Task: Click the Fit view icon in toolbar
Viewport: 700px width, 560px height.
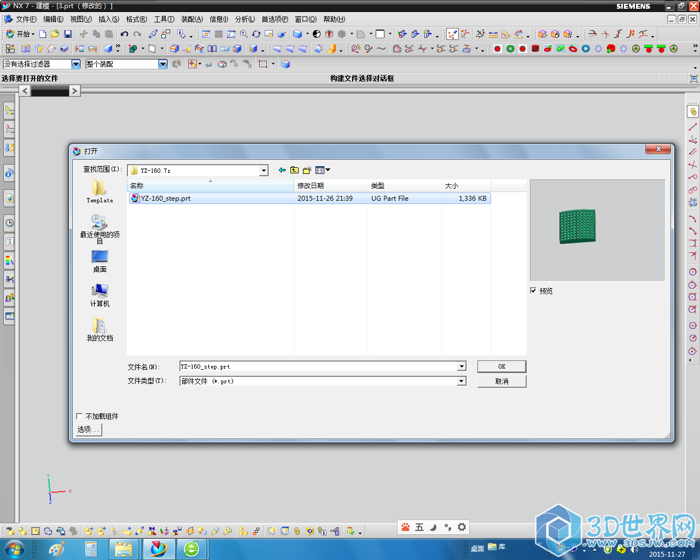Action: point(206,34)
